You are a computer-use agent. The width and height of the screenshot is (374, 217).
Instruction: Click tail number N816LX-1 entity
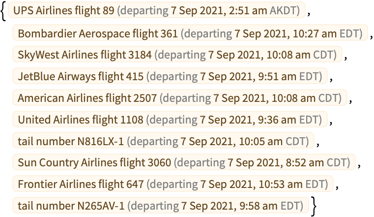point(163,141)
